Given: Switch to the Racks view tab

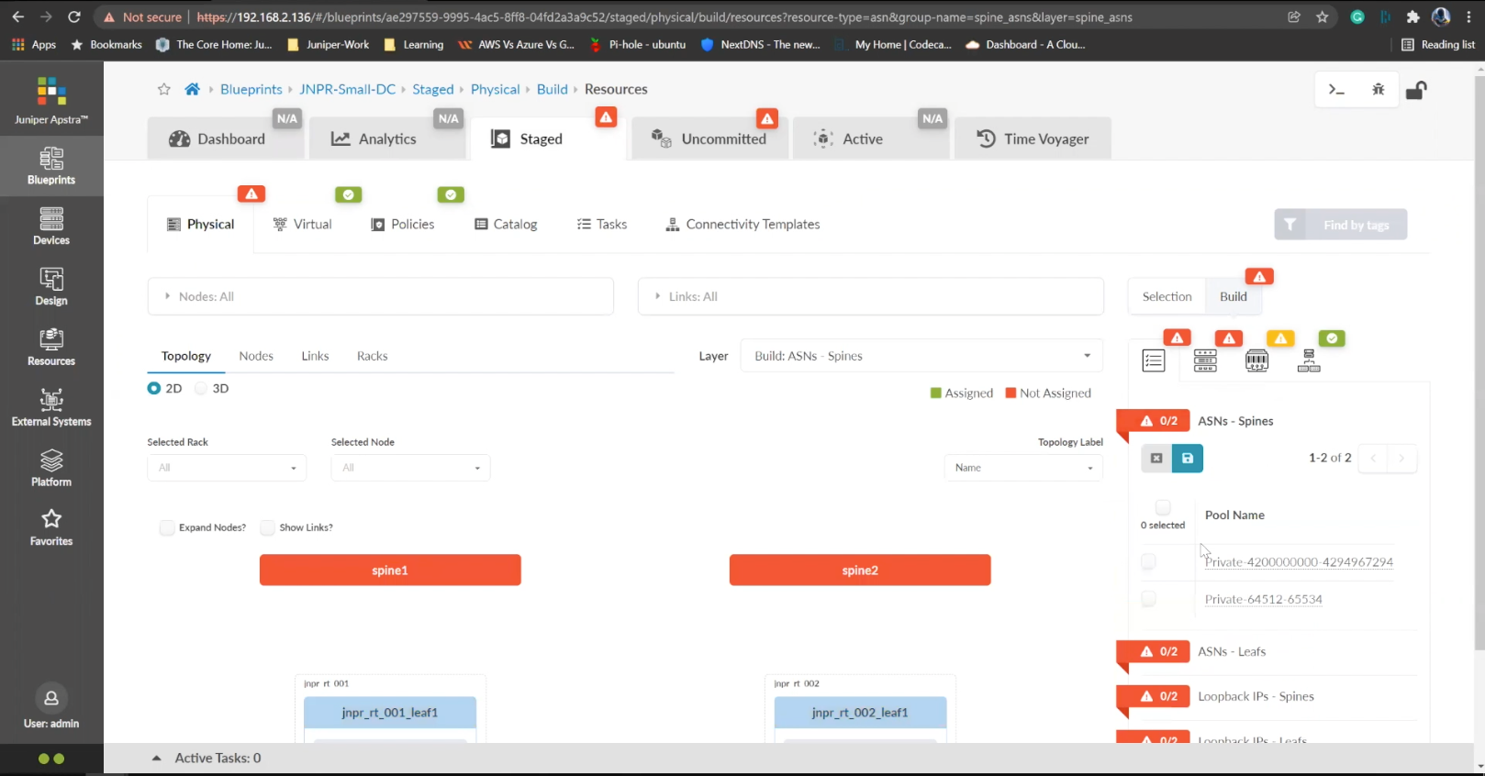Looking at the screenshot, I should [372, 356].
